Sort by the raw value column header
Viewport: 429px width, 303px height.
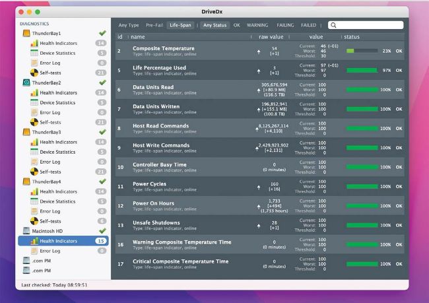(272, 36)
